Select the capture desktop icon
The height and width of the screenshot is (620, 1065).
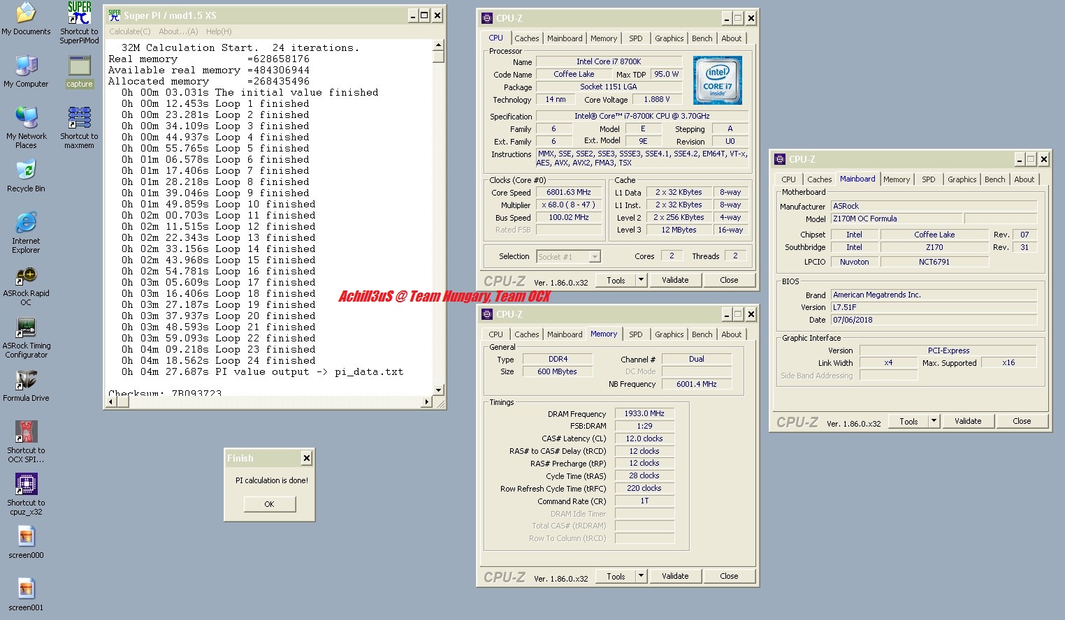click(x=79, y=71)
